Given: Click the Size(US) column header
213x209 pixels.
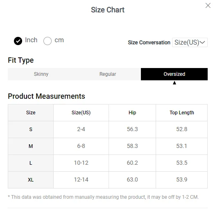Looking at the screenshot, I should click(81, 113).
